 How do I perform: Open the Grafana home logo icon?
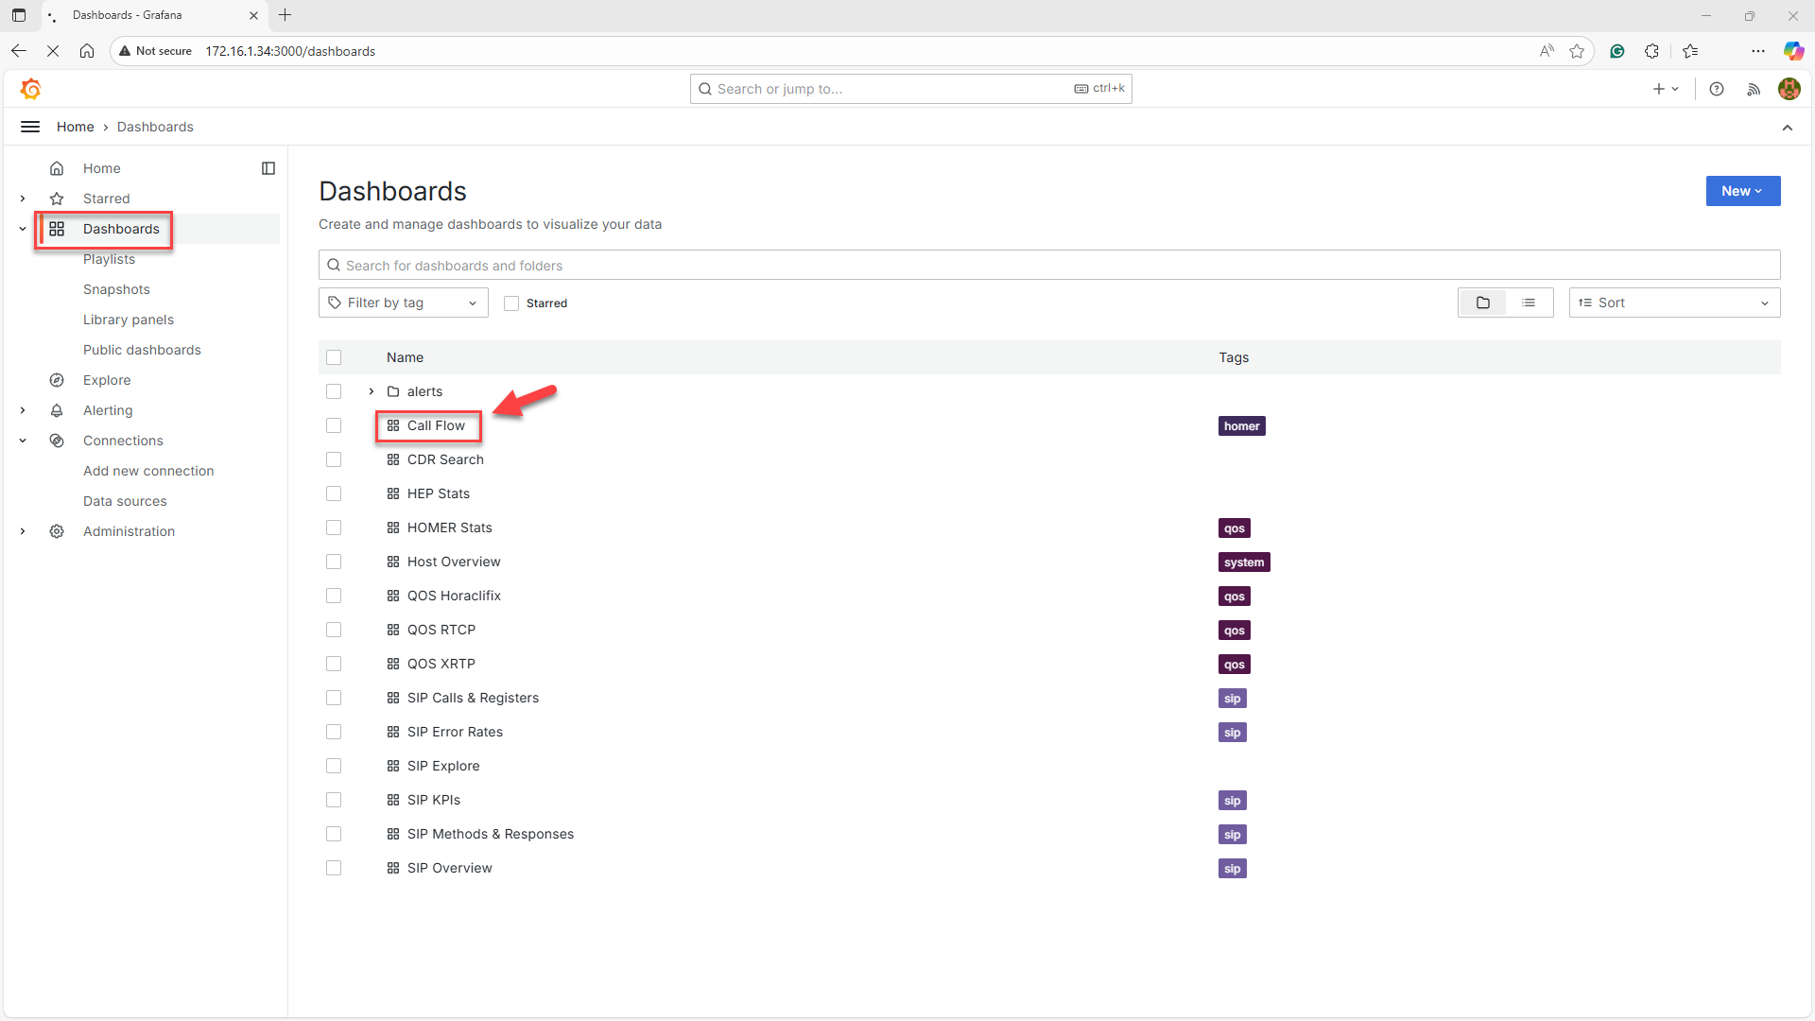pyautogui.click(x=30, y=88)
